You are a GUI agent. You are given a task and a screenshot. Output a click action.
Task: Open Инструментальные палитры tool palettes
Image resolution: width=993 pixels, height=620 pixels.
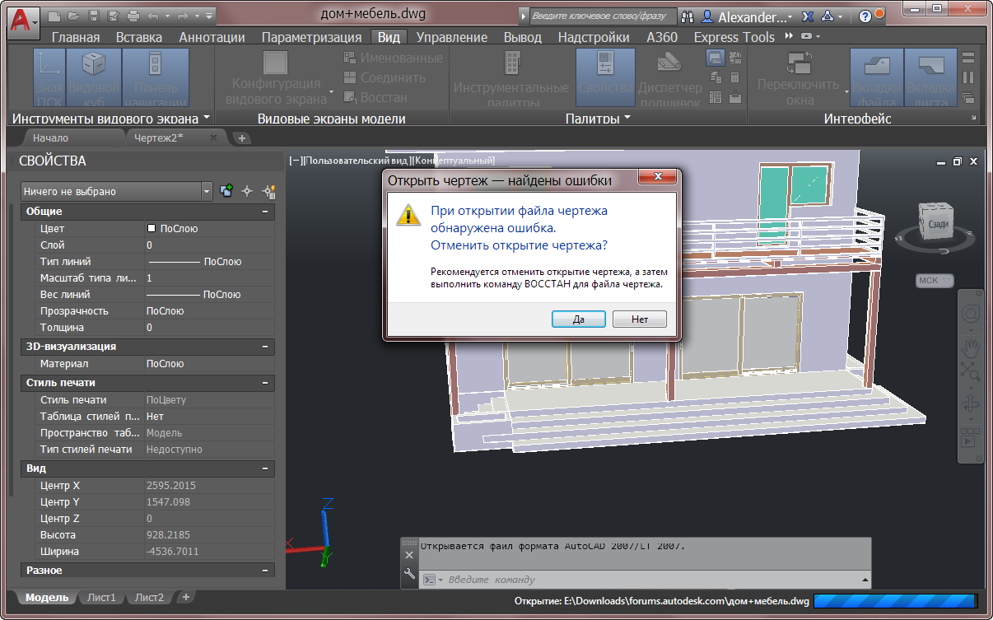(511, 78)
